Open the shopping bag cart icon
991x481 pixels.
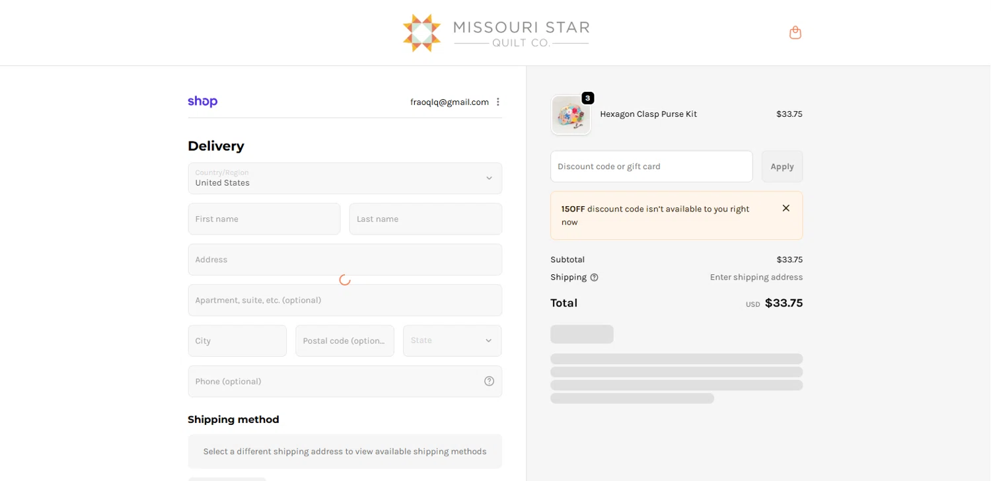tap(795, 32)
